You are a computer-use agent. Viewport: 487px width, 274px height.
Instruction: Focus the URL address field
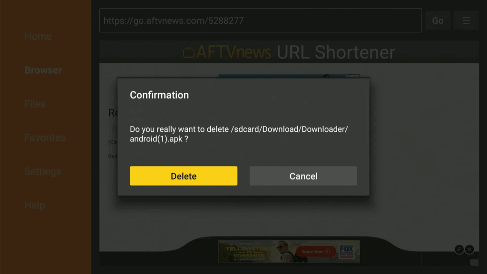[x=261, y=20]
